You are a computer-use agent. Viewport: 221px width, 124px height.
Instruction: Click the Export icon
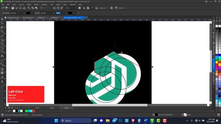pyautogui.click(x=58, y=8)
